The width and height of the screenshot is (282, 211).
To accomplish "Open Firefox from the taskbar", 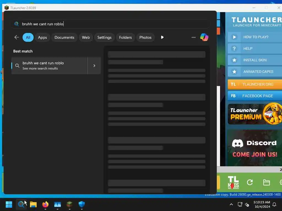I will 45,204.
